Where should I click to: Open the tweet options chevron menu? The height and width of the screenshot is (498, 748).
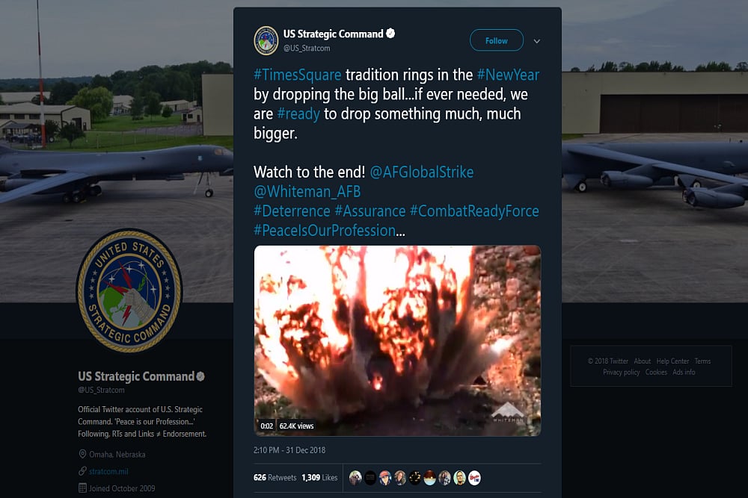(x=536, y=41)
